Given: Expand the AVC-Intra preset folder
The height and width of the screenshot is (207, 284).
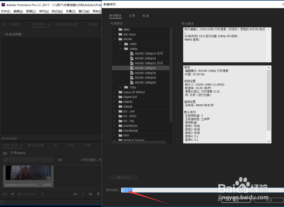Looking at the screenshot, I should tap(114, 34).
